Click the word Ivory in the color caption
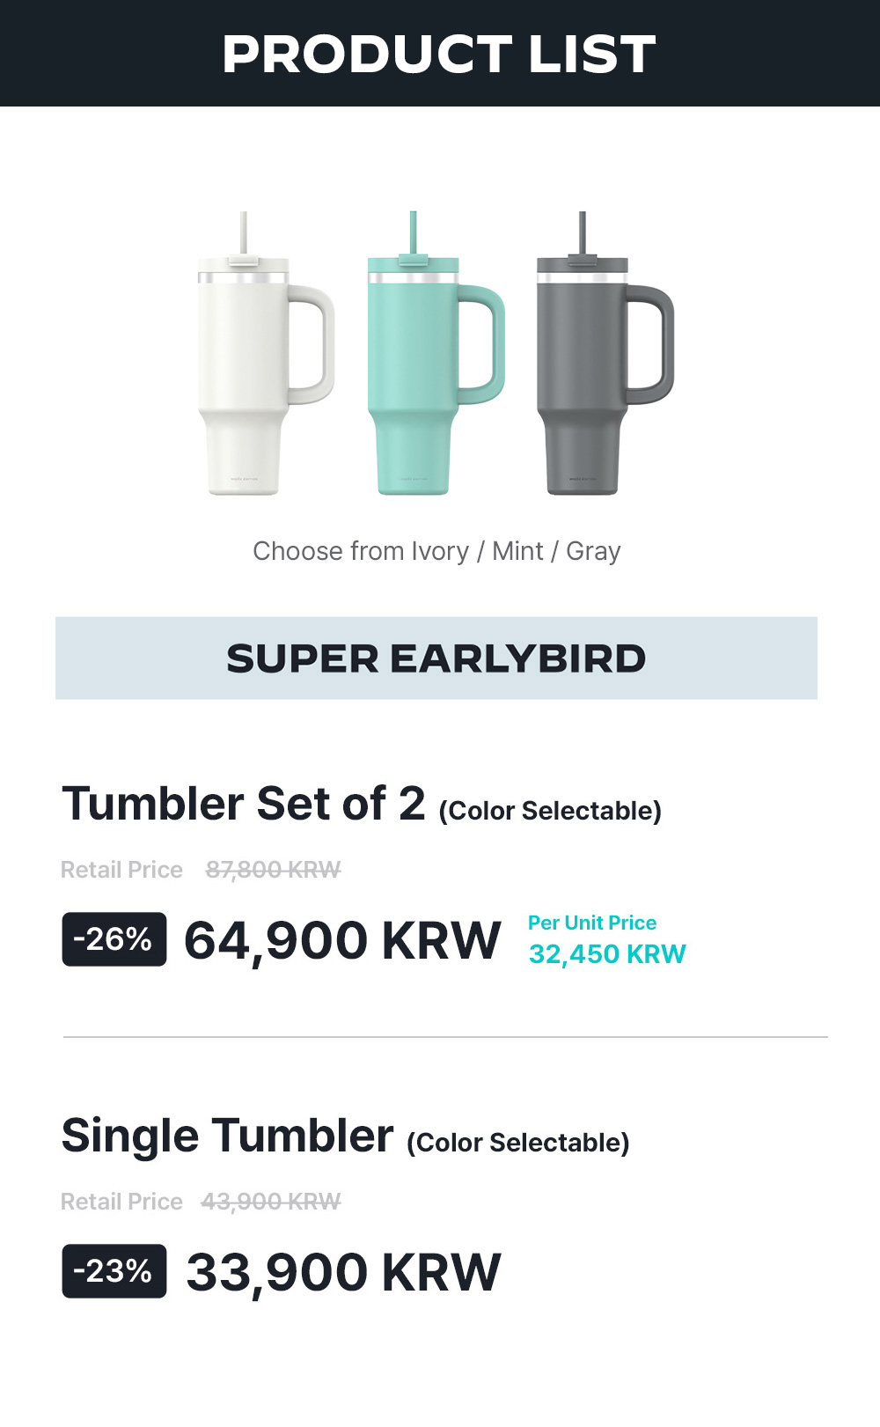880x1427 pixels. [440, 551]
